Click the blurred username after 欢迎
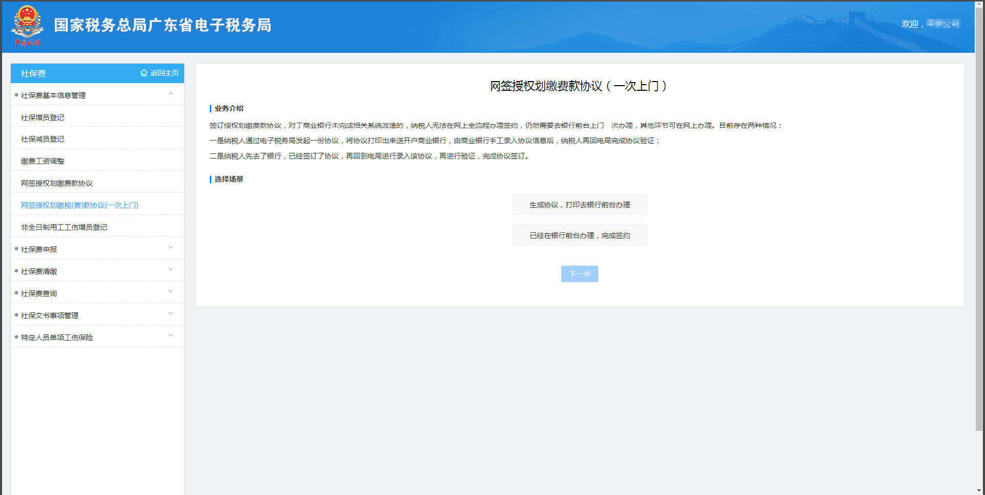The height and width of the screenshot is (495, 985). 943,24
